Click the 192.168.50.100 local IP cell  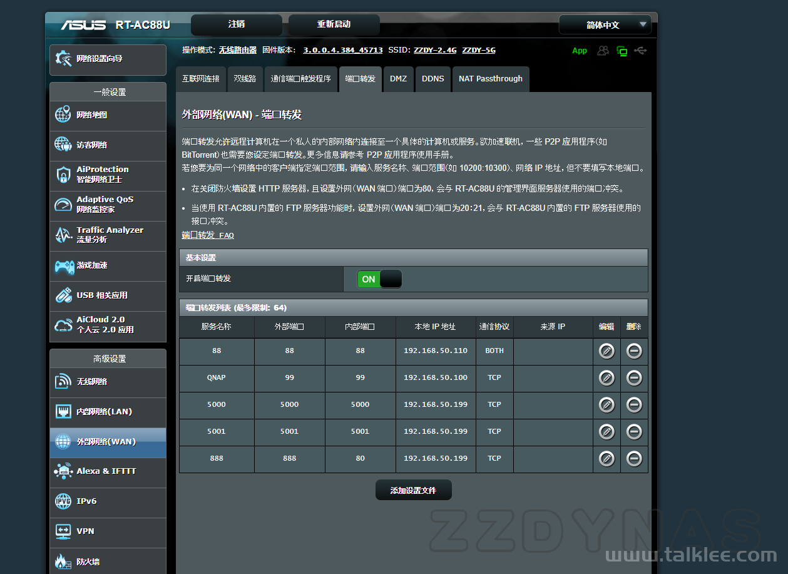point(436,378)
